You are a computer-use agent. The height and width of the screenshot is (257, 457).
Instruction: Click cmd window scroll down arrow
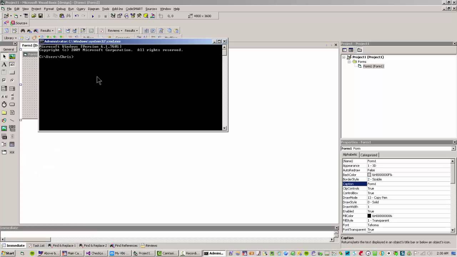point(224,128)
